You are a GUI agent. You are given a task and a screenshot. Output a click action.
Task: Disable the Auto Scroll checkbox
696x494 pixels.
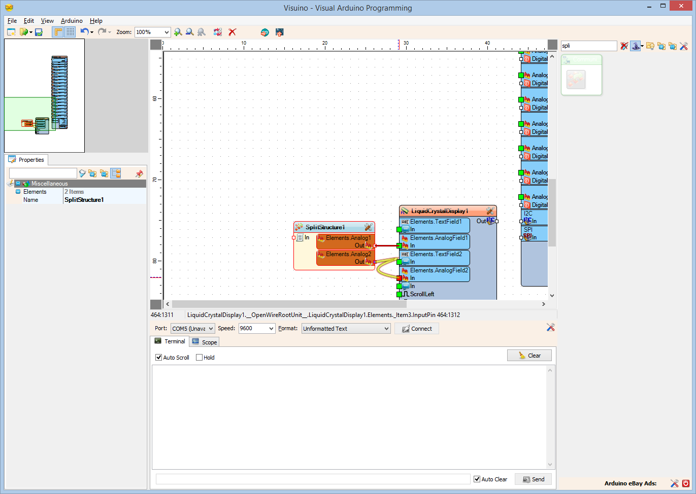(x=158, y=358)
